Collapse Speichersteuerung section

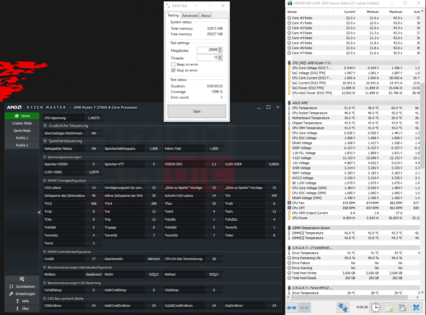[x=45, y=141]
